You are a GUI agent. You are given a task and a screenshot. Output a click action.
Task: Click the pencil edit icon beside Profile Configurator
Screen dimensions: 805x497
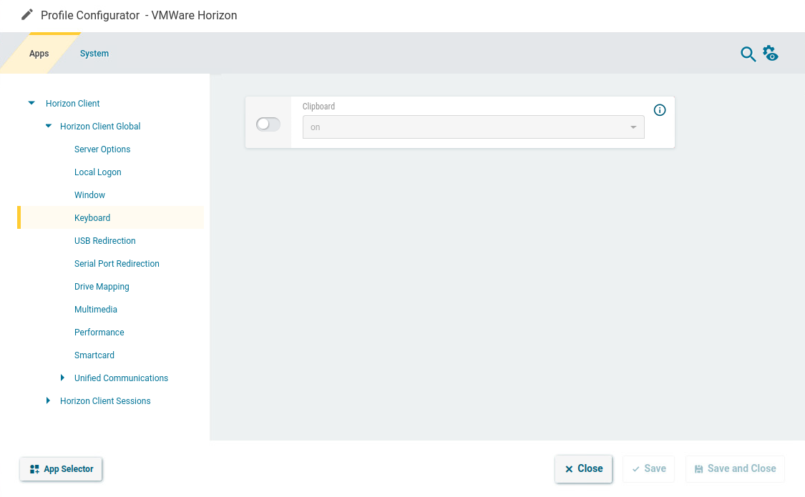tap(27, 15)
